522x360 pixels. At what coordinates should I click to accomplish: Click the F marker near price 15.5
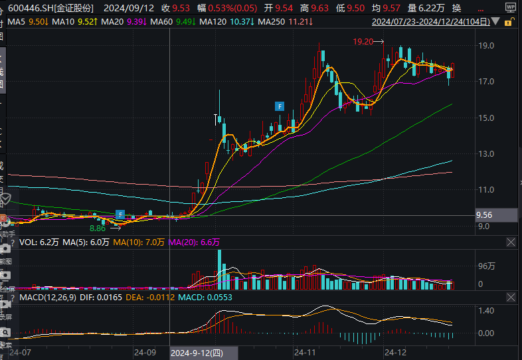[280, 106]
